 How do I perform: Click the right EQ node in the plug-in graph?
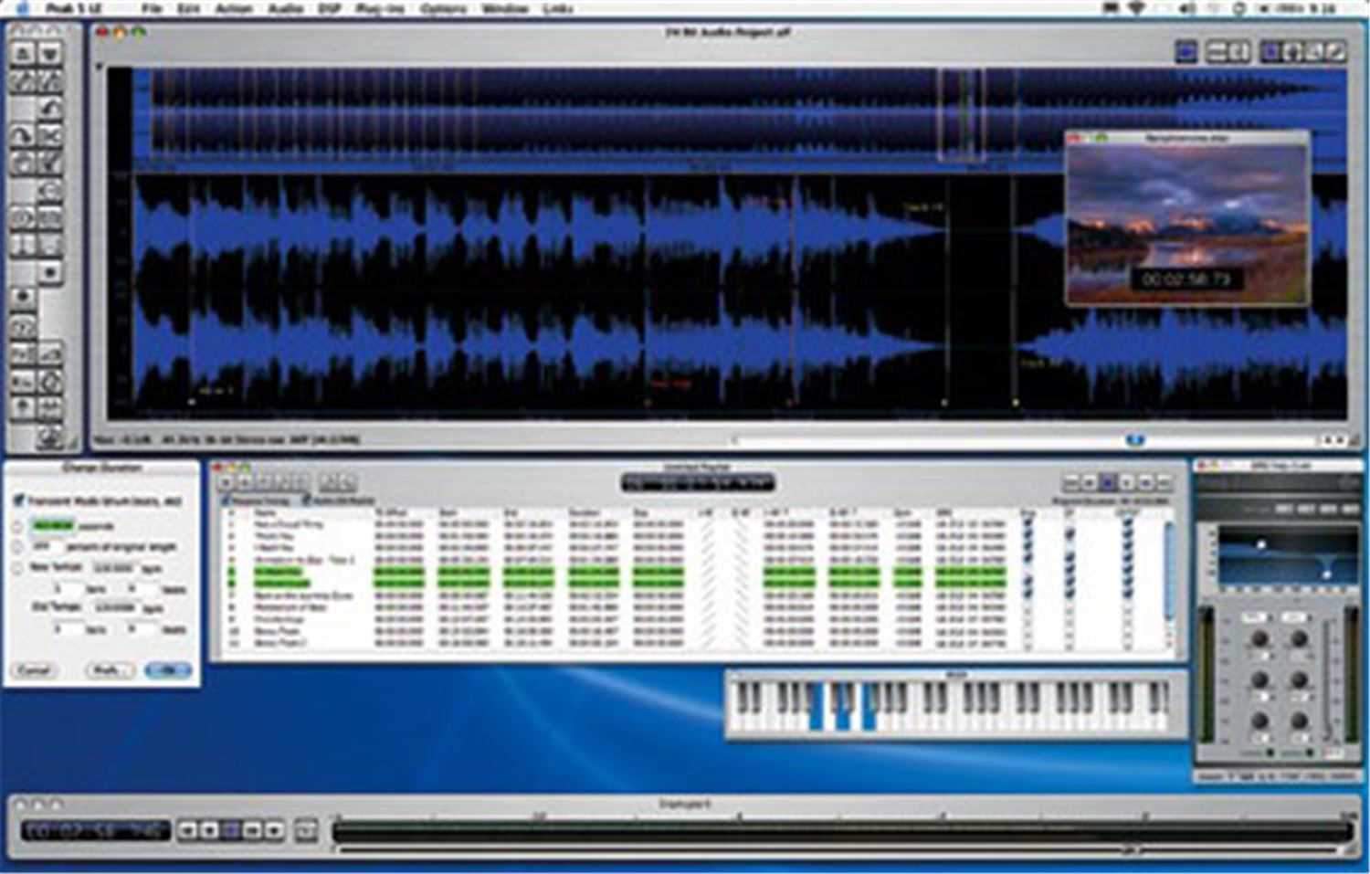[x=1326, y=573]
